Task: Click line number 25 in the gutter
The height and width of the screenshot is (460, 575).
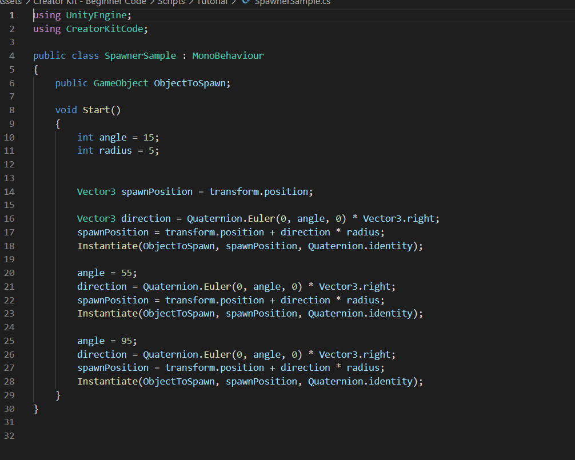Action: click(9, 341)
